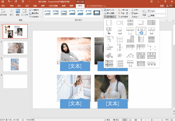The width and height of the screenshot is (175, 121).
Task: Switch to the Slide Show (幻灯片放映) tab
Action: tap(53, 6)
